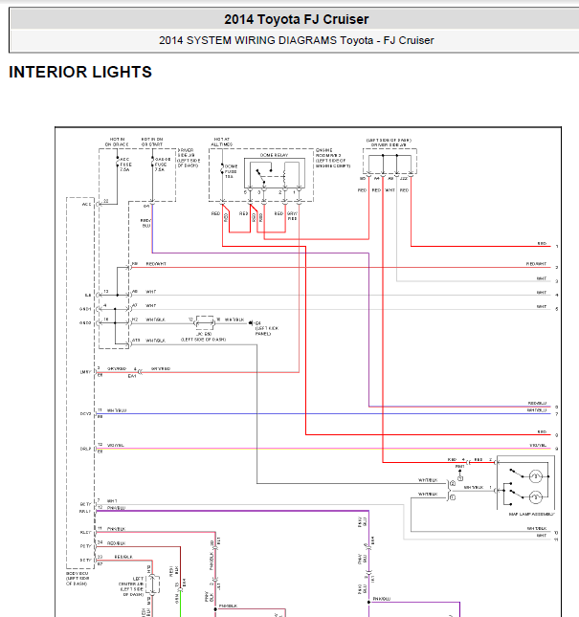Screen dimensions: 579x617
Task: Click off-page reference "1" at the RED wire end
Action: point(557,247)
